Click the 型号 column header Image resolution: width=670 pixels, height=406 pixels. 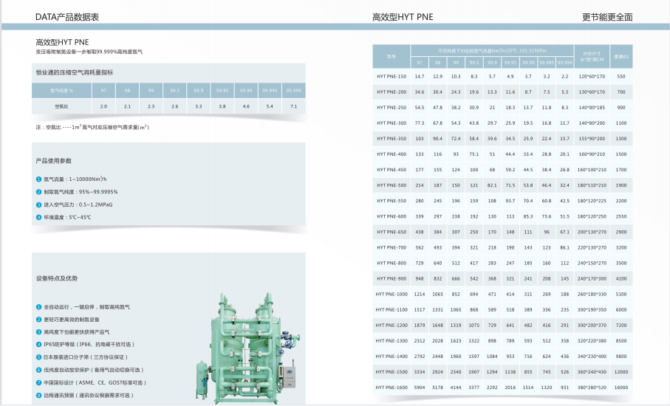coord(391,56)
